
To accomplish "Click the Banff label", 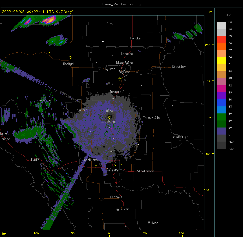I will coord(35,160).
